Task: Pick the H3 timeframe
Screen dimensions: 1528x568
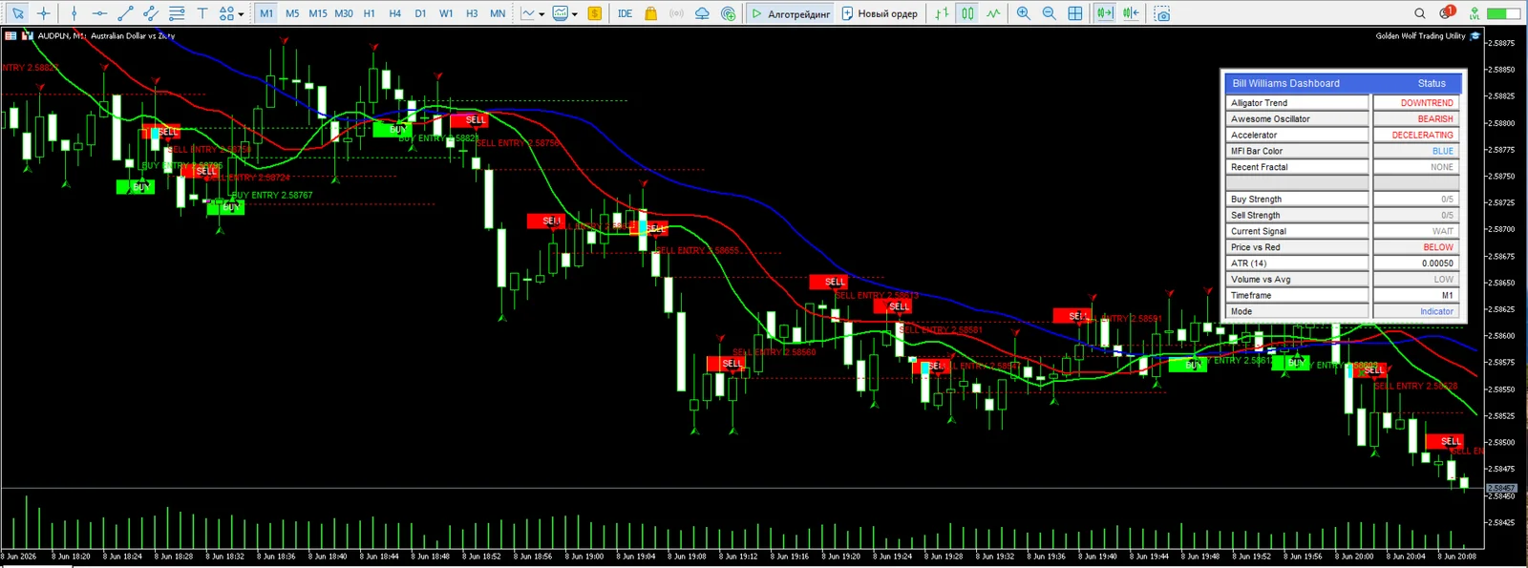Action: pyautogui.click(x=472, y=13)
